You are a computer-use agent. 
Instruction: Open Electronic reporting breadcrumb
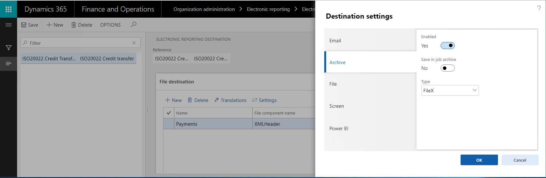268,9
